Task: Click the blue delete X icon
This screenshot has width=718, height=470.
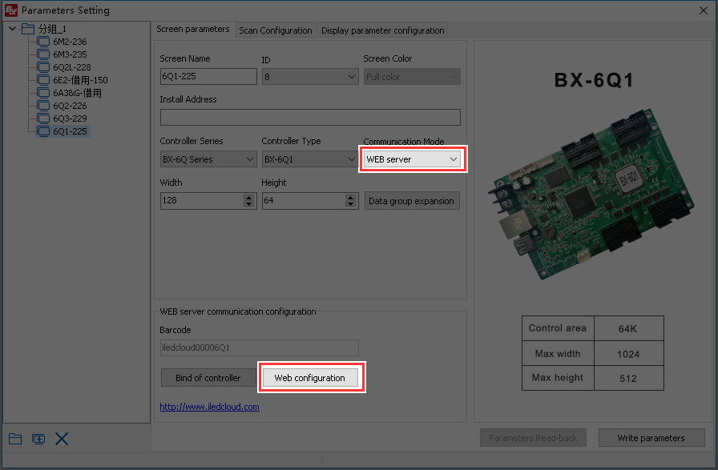Action: click(x=62, y=439)
